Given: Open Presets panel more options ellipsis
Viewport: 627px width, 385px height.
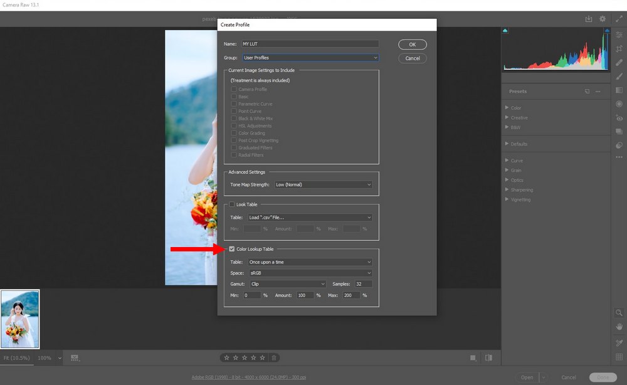Looking at the screenshot, I should 598,92.
